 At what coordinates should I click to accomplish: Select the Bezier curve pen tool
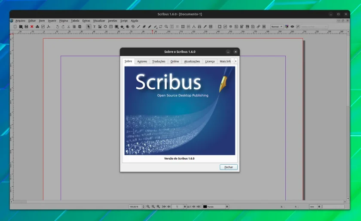point(144,27)
